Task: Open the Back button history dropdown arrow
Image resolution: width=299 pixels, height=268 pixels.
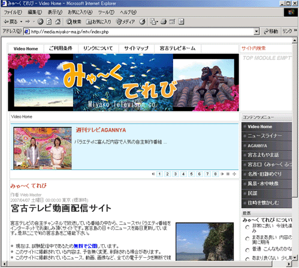Action: (21, 22)
